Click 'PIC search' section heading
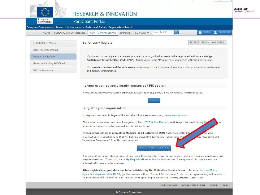Viewport: 260px width, 195px height. click(124, 86)
